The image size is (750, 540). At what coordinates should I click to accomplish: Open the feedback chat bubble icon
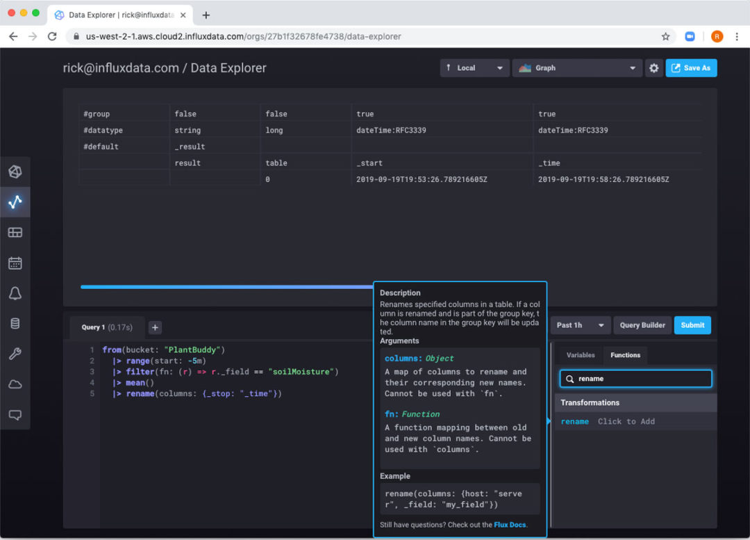tap(15, 415)
